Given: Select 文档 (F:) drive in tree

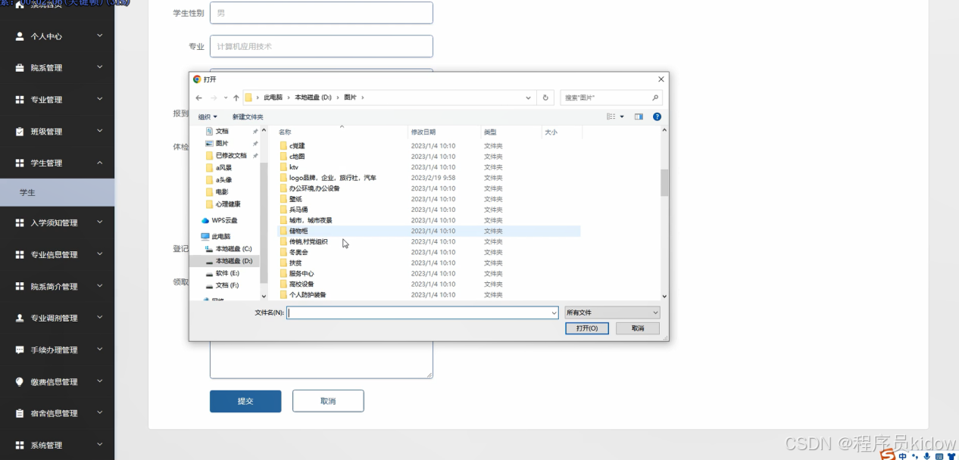Looking at the screenshot, I should click(222, 285).
